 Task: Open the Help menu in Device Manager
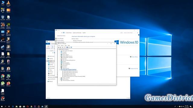(69, 46)
